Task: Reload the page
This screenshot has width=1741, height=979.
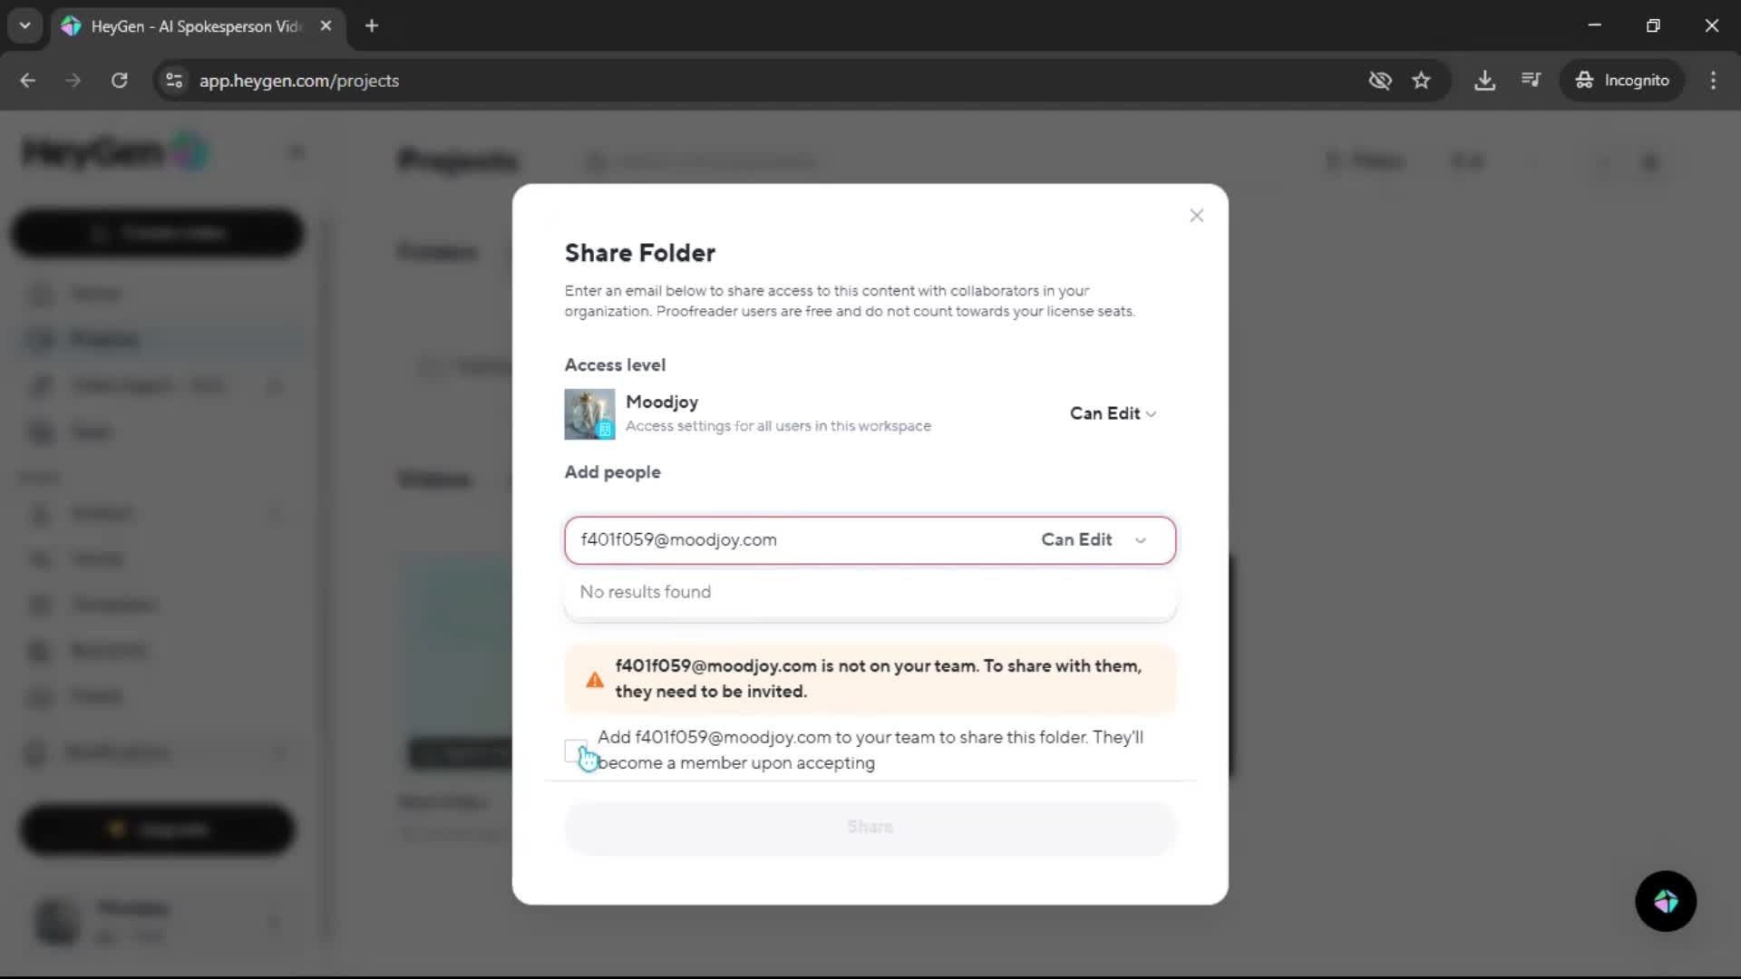Action: coord(119,81)
